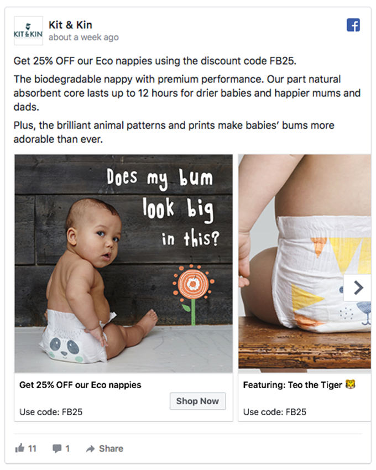Screen dimensions: 376x470
Task: Click 'Use code: FB25' under first card
Action: pyautogui.click(x=51, y=412)
